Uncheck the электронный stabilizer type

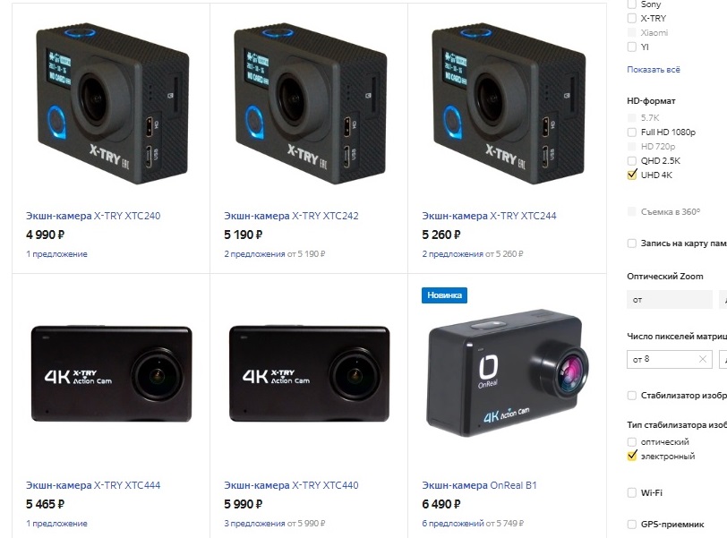[631, 457]
